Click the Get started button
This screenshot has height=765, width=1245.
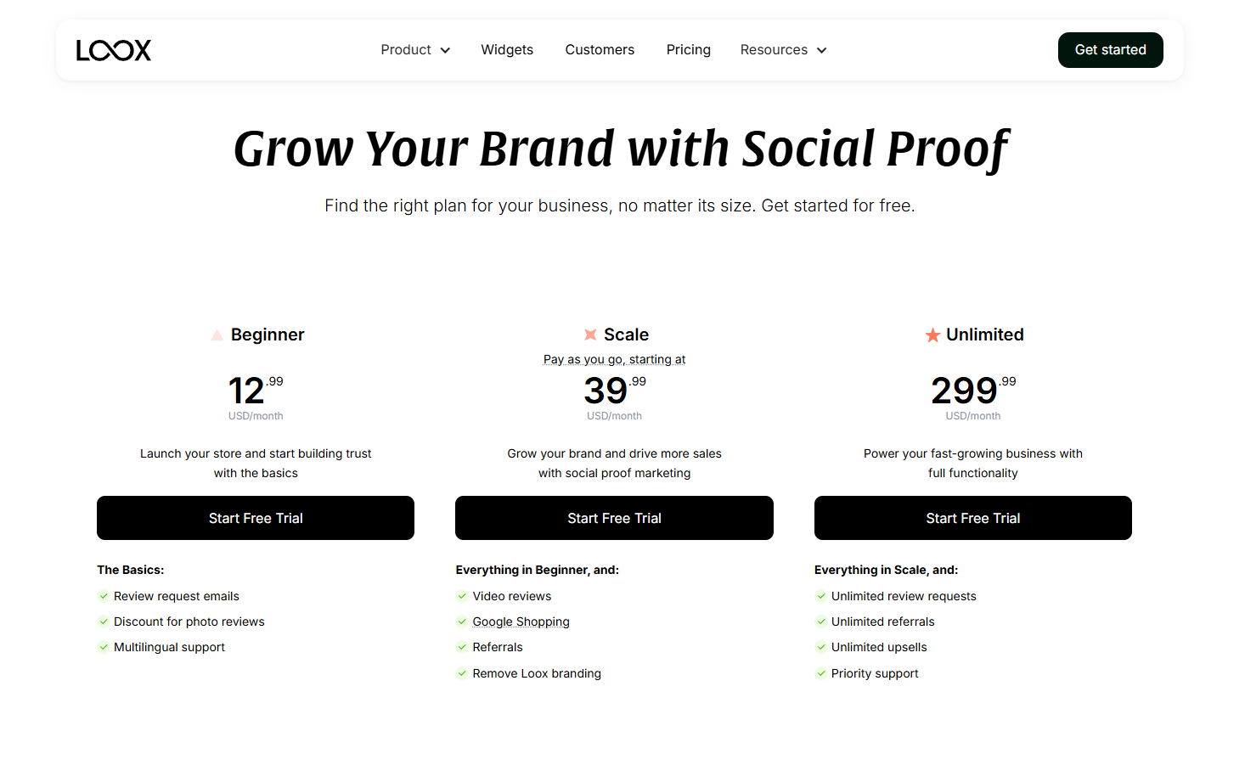click(x=1110, y=49)
